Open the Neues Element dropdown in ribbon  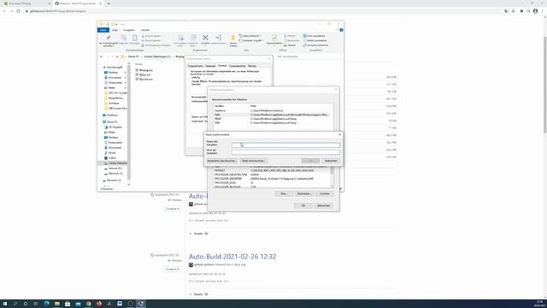[x=250, y=36]
